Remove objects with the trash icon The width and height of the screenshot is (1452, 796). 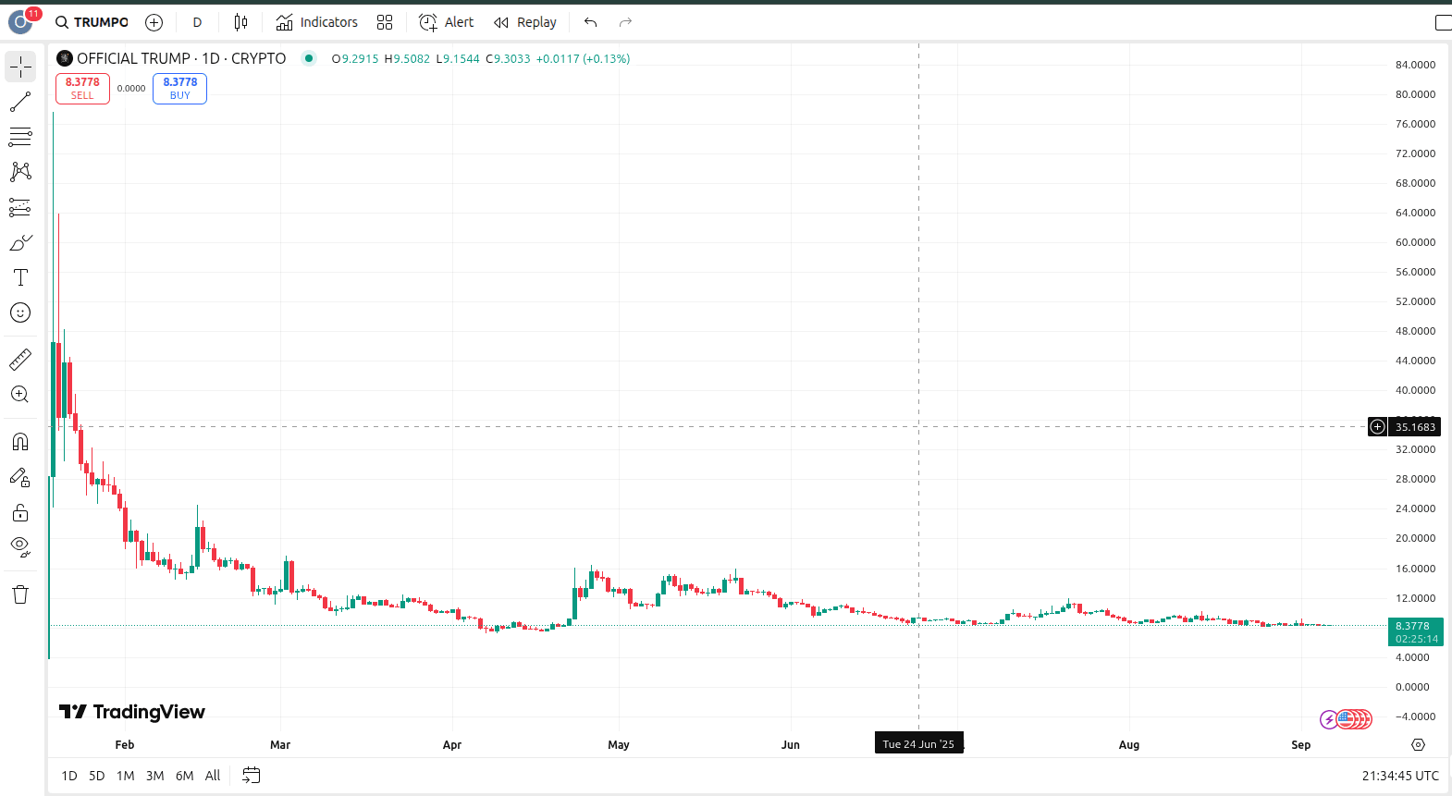click(x=20, y=594)
